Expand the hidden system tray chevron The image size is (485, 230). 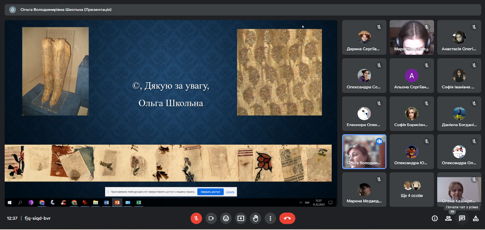[300, 202]
